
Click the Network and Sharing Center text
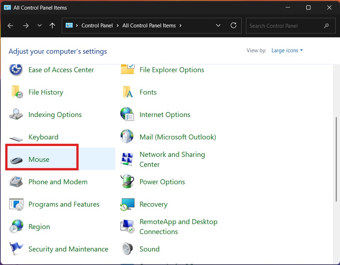coord(172,159)
